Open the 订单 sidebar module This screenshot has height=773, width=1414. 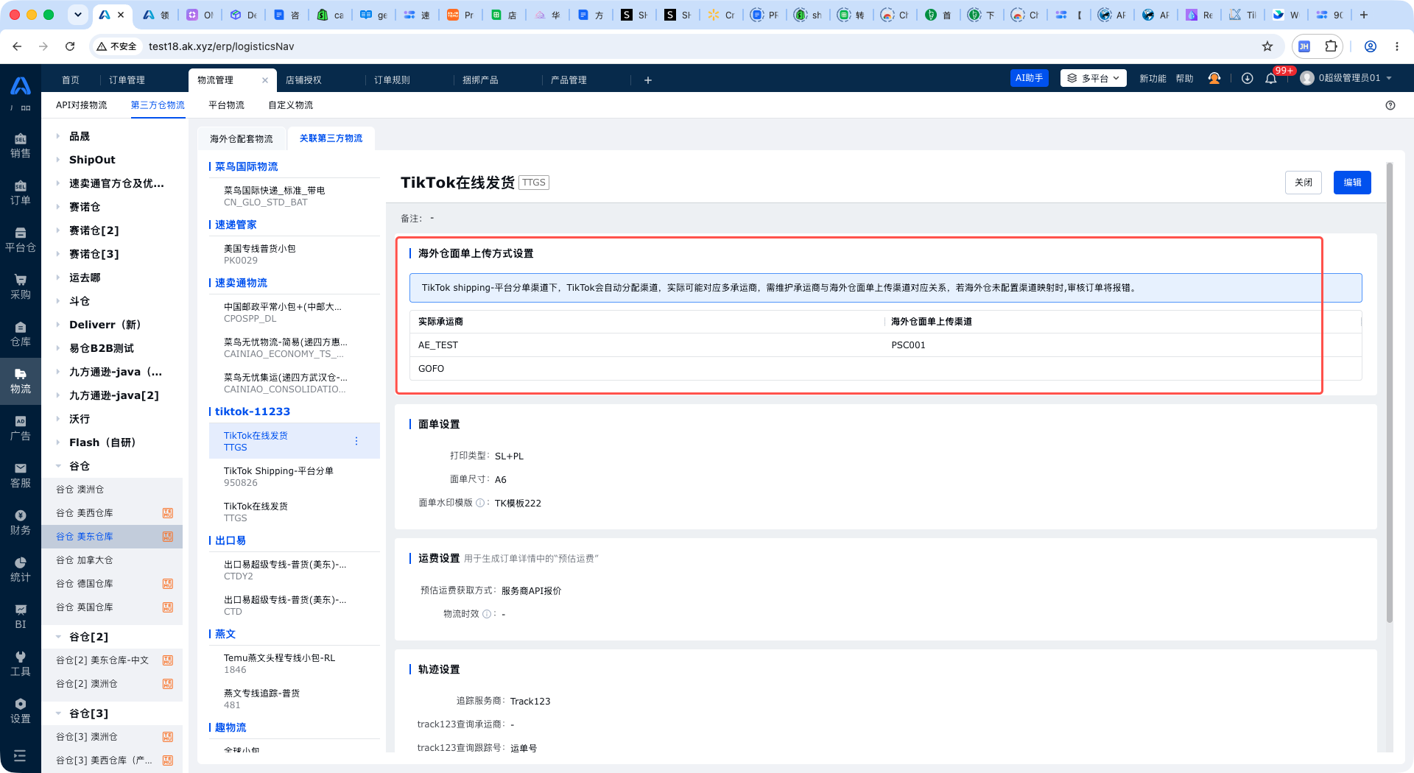[21, 193]
